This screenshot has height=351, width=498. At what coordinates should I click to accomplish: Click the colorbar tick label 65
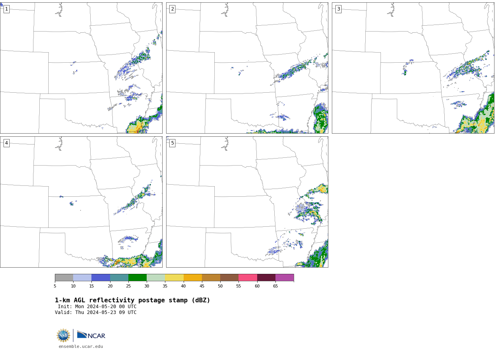tap(275, 286)
